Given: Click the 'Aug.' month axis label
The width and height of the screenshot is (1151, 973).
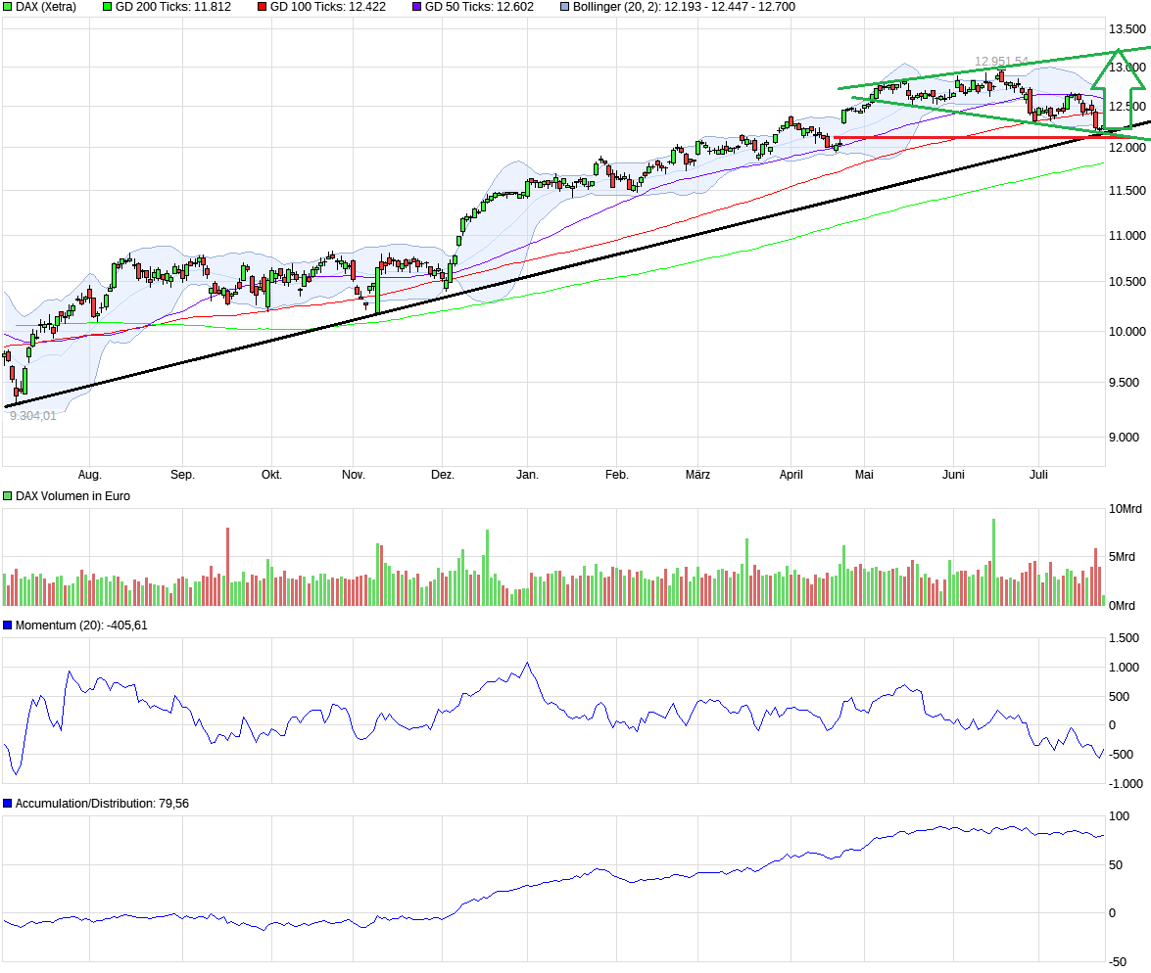Looking at the screenshot, I should pos(89,475).
